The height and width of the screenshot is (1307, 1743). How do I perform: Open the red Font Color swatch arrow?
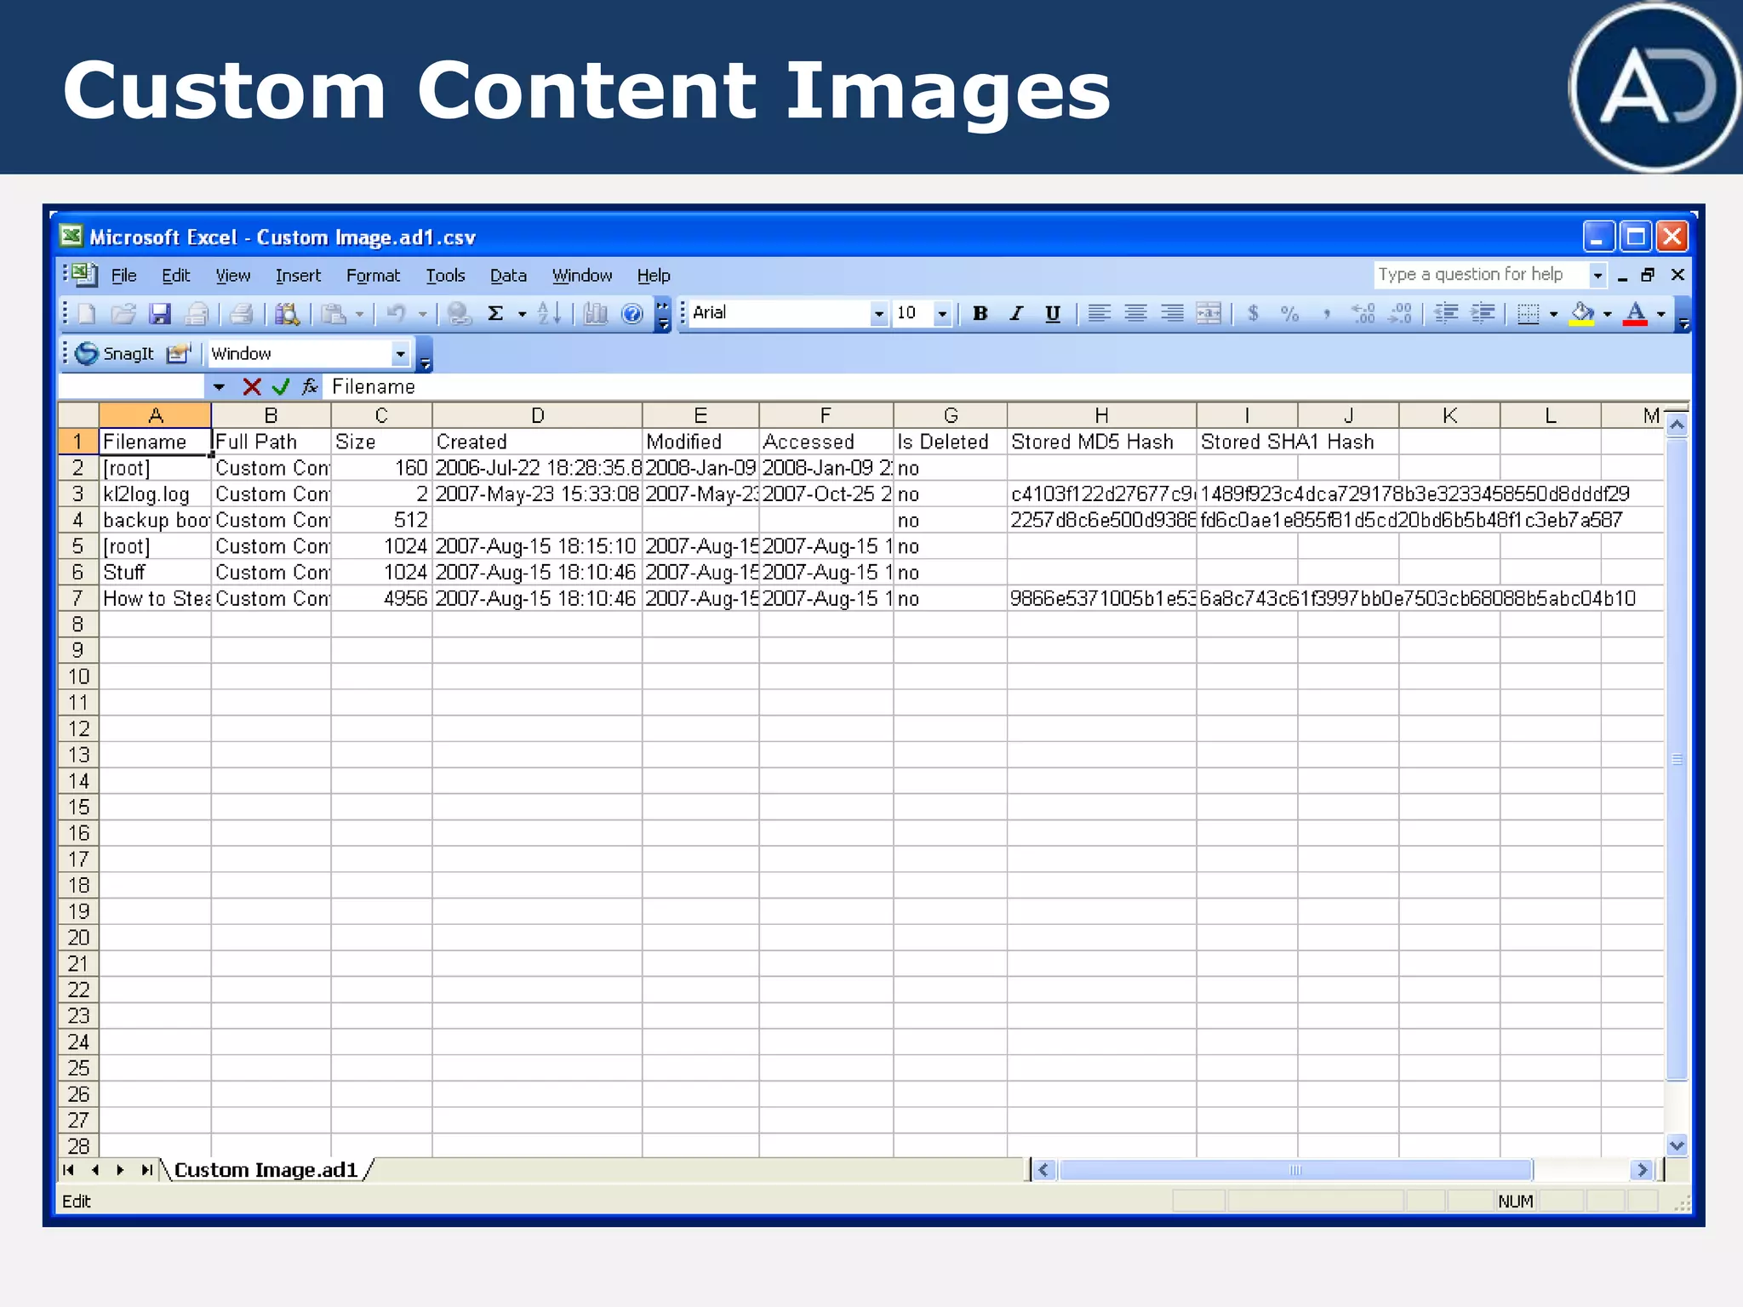click(x=1660, y=314)
